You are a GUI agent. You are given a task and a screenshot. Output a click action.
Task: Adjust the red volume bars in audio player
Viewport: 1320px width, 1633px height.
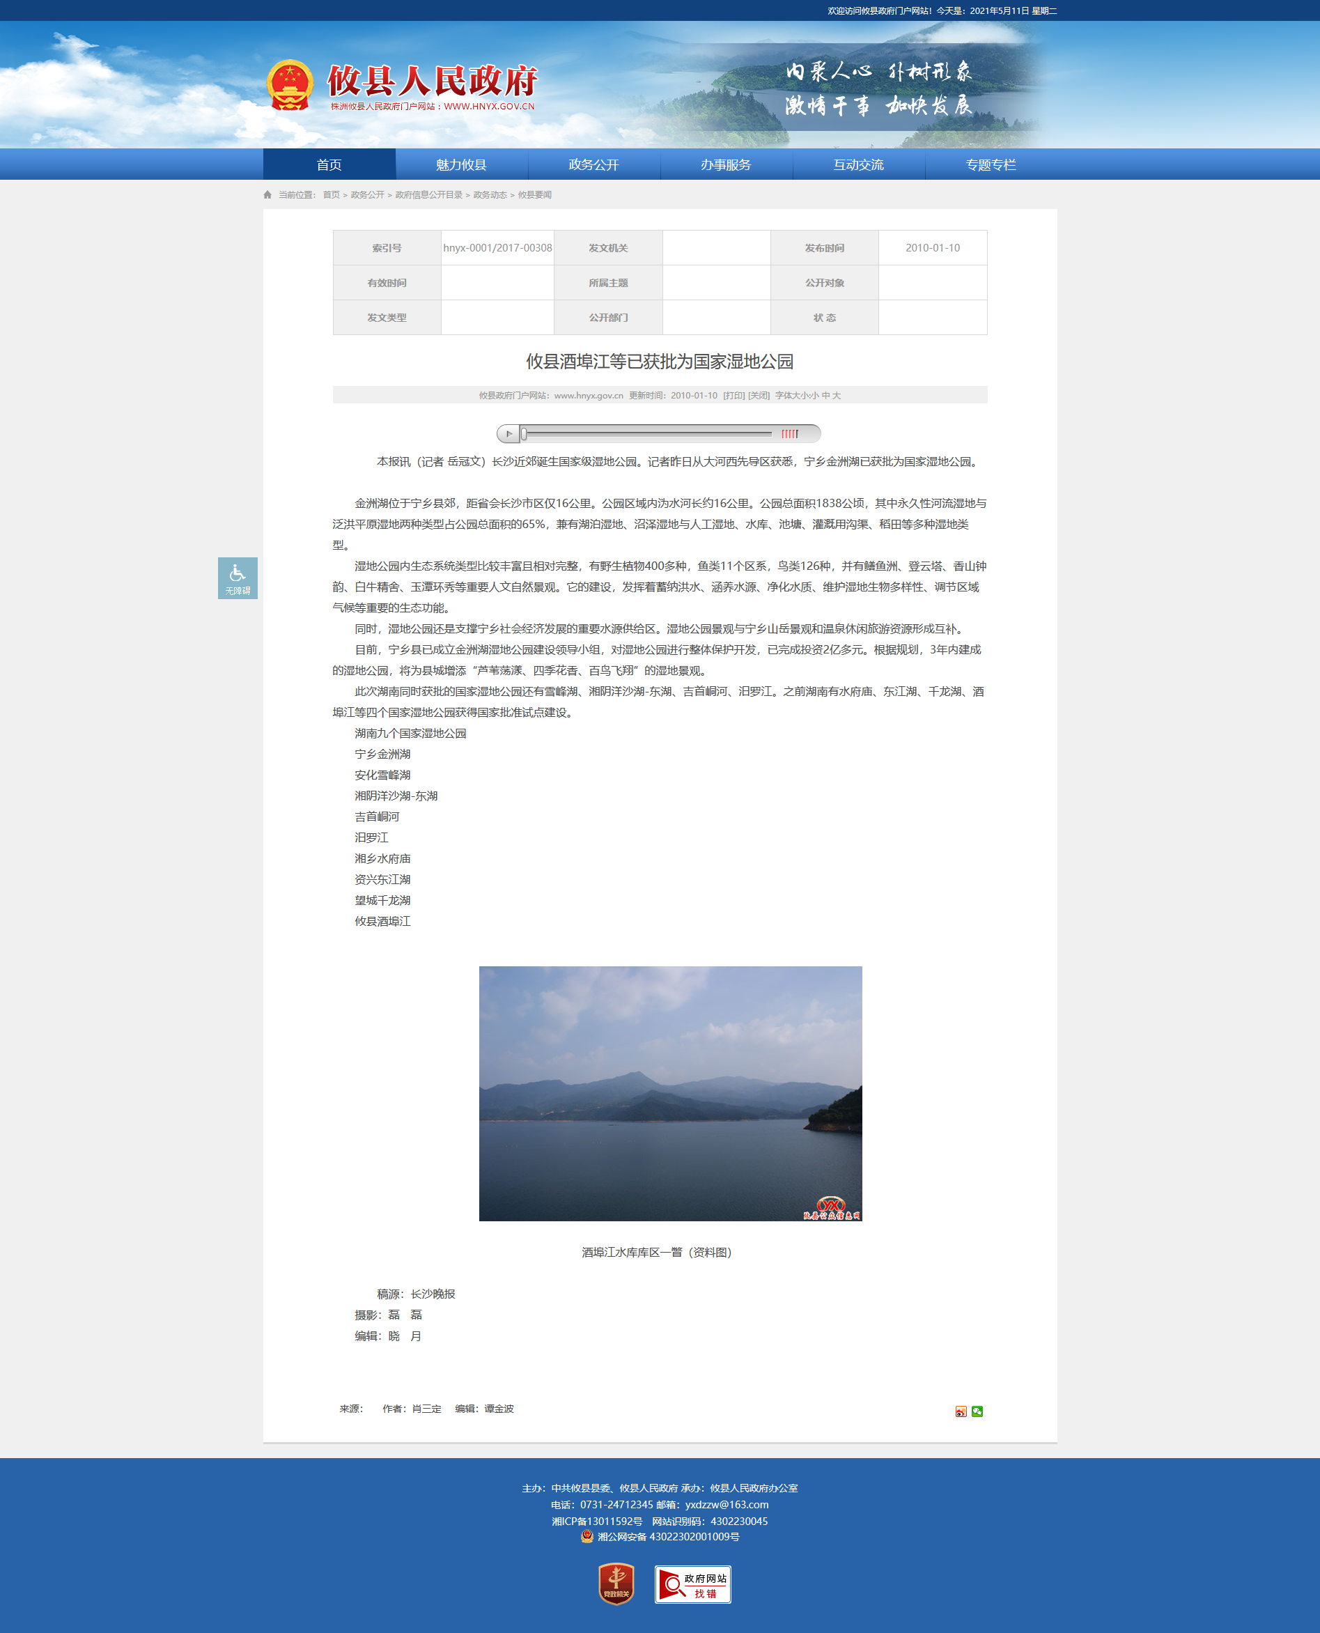pyautogui.click(x=790, y=433)
